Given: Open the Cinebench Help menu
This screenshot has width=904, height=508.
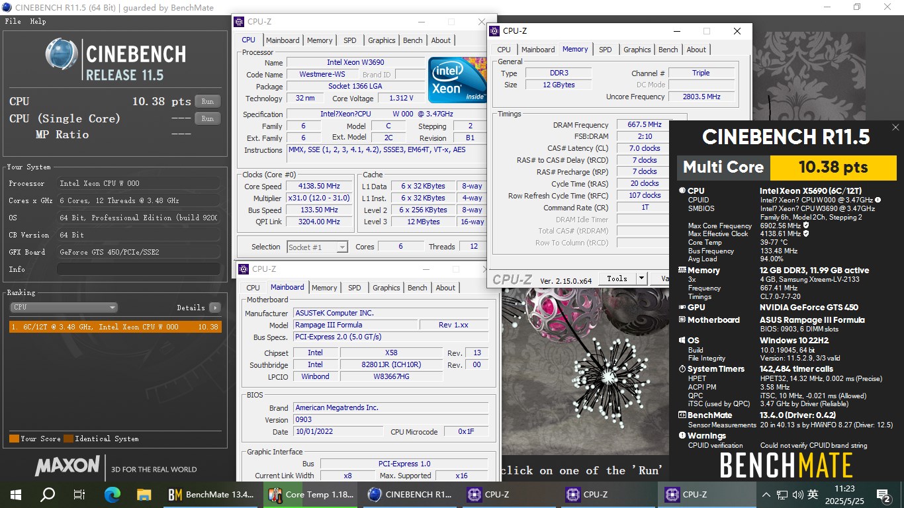Looking at the screenshot, I should [x=38, y=21].
